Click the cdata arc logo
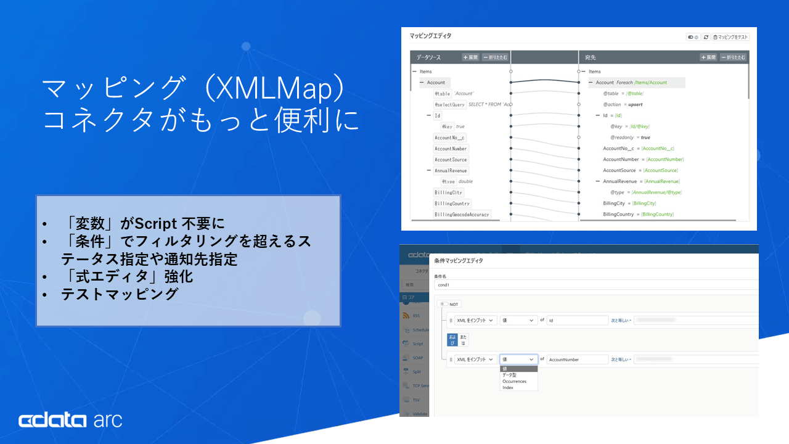Screen dimensions: 789x444 70,420
